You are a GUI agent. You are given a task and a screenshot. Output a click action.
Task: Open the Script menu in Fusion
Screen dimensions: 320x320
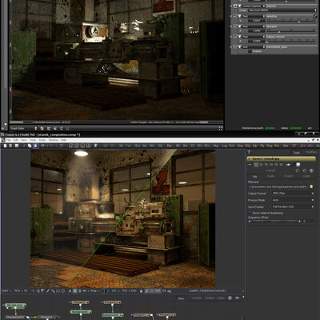click(x=42, y=140)
